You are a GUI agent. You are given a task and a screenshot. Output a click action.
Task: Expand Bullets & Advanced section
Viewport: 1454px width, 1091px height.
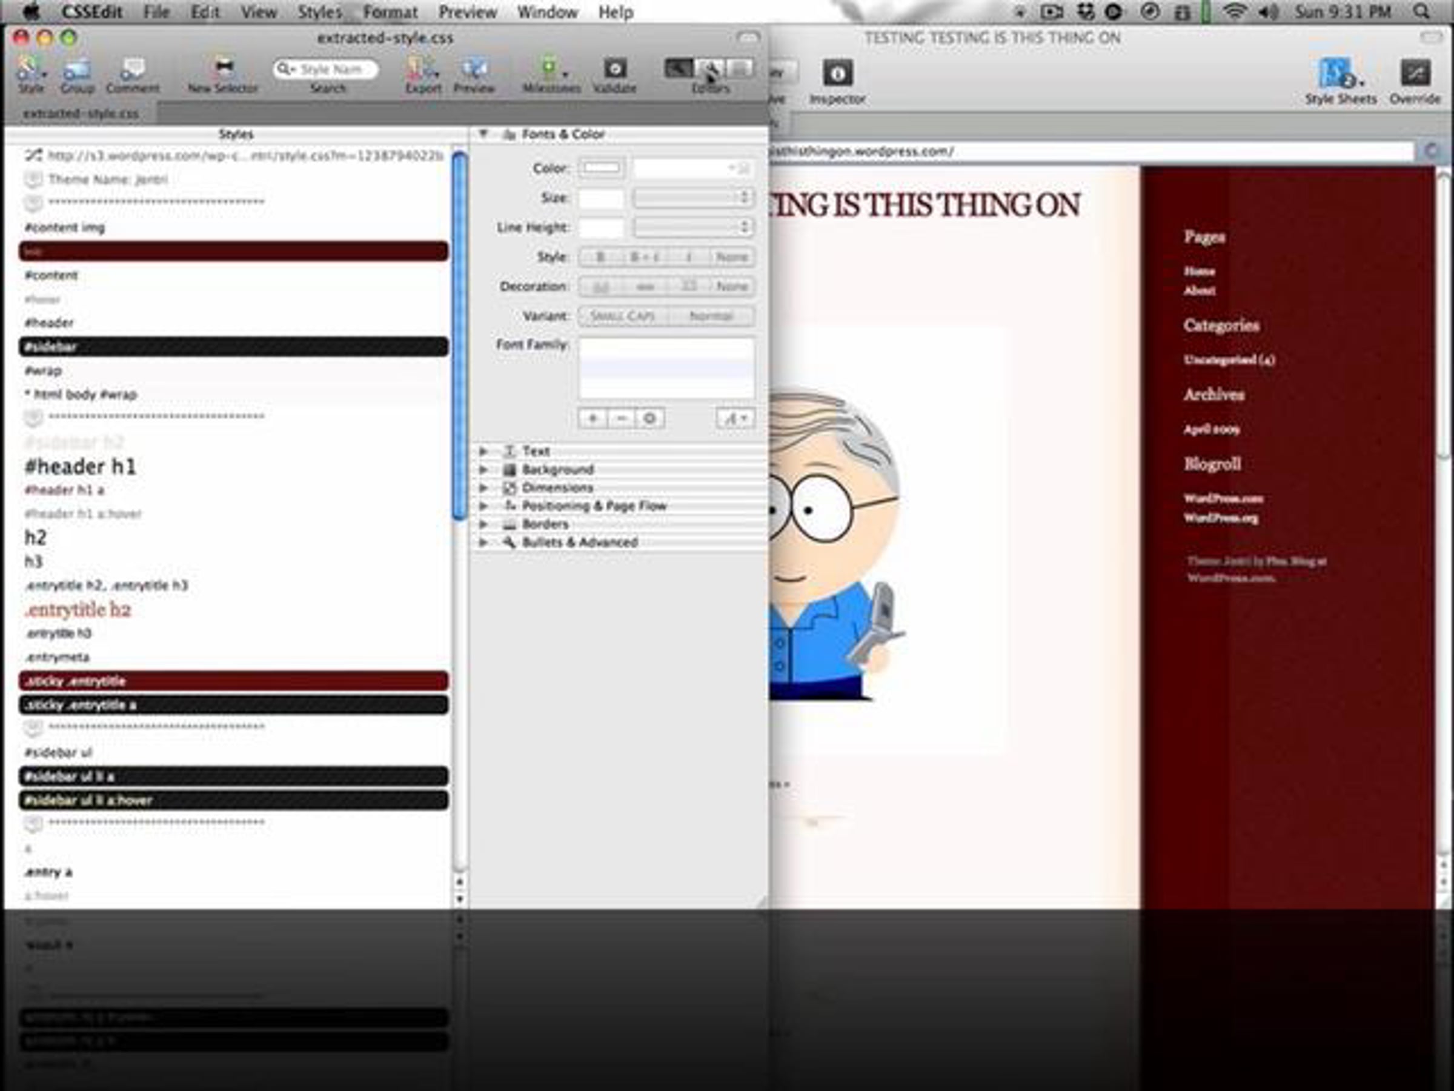483,542
